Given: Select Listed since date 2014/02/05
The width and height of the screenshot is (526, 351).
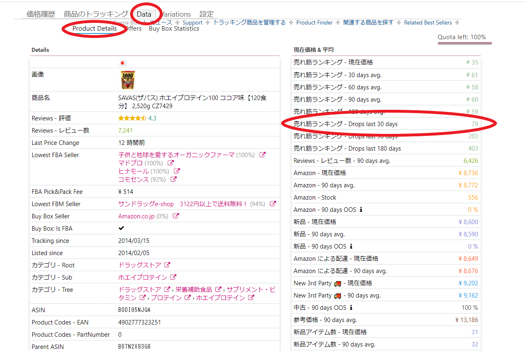Looking at the screenshot, I should 135,253.
